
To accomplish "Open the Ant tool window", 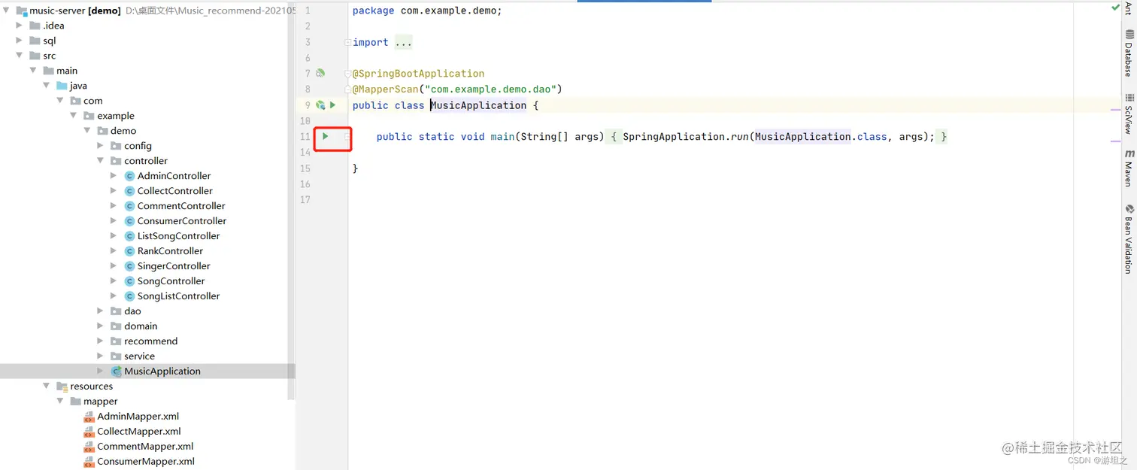I will (x=1129, y=8).
